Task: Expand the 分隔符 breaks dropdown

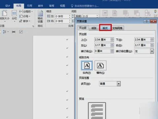Action: pyautogui.click(x=26, y=12)
